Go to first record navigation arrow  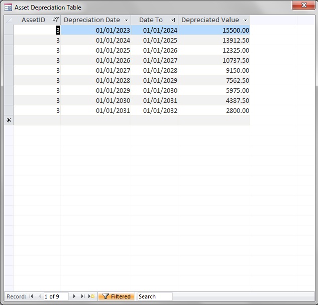point(31,296)
